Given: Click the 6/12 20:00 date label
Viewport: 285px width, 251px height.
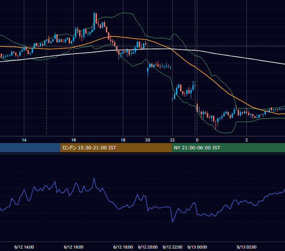Looking at the screenshot, I should click(x=148, y=247).
